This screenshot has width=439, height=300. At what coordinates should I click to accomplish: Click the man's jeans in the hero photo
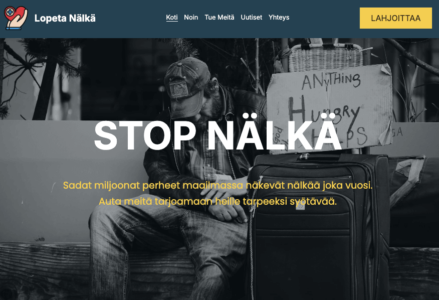168,247
